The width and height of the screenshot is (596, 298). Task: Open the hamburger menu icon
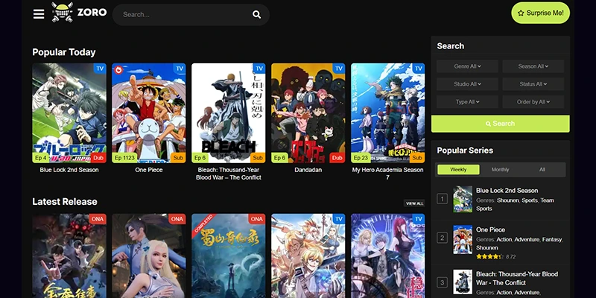39,14
